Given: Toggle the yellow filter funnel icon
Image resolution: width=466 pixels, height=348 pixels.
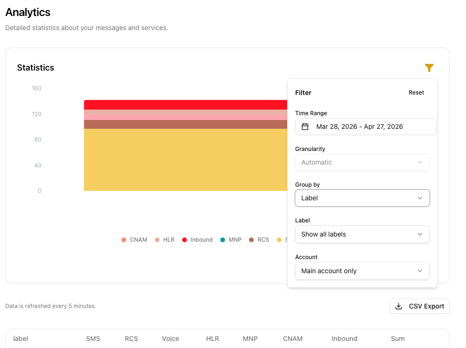Looking at the screenshot, I should [429, 68].
